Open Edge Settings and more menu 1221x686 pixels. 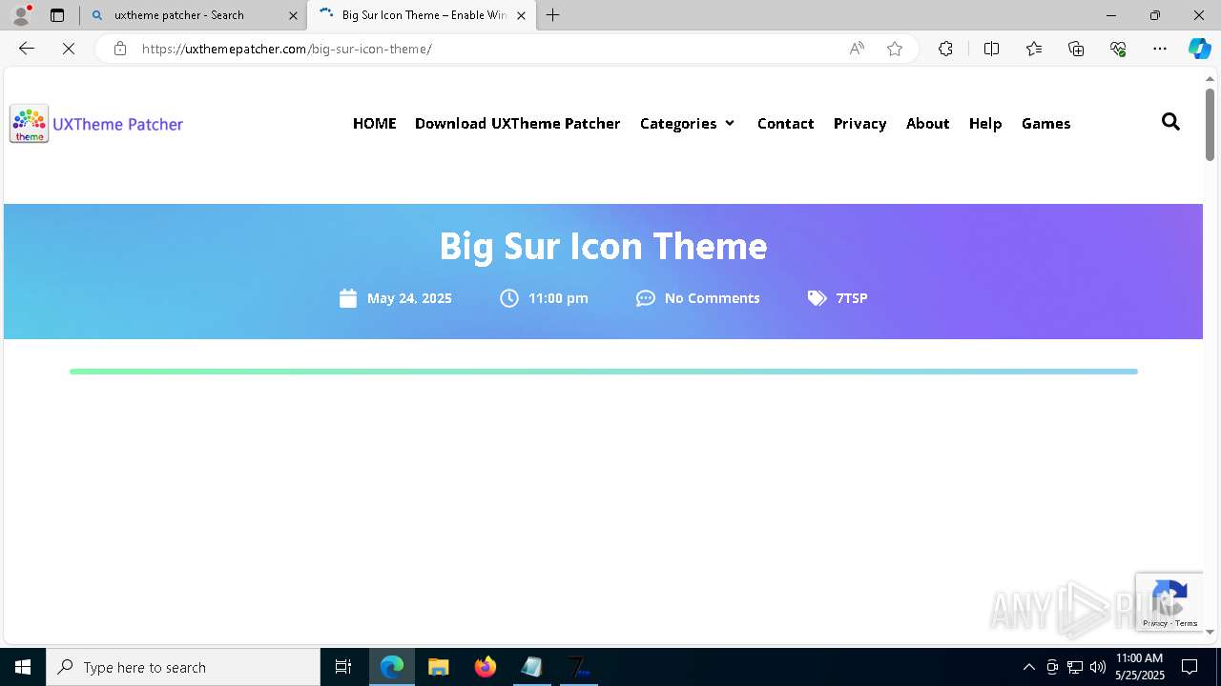tap(1160, 49)
